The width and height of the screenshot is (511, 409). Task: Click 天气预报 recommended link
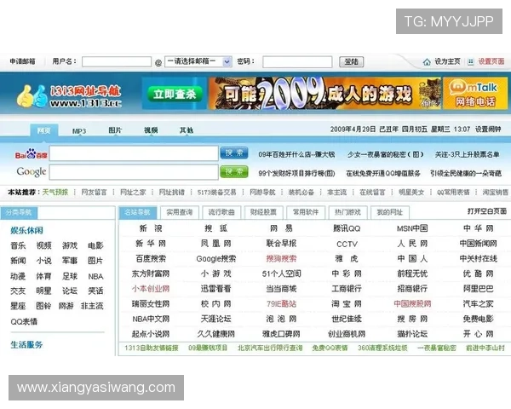tap(55, 192)
